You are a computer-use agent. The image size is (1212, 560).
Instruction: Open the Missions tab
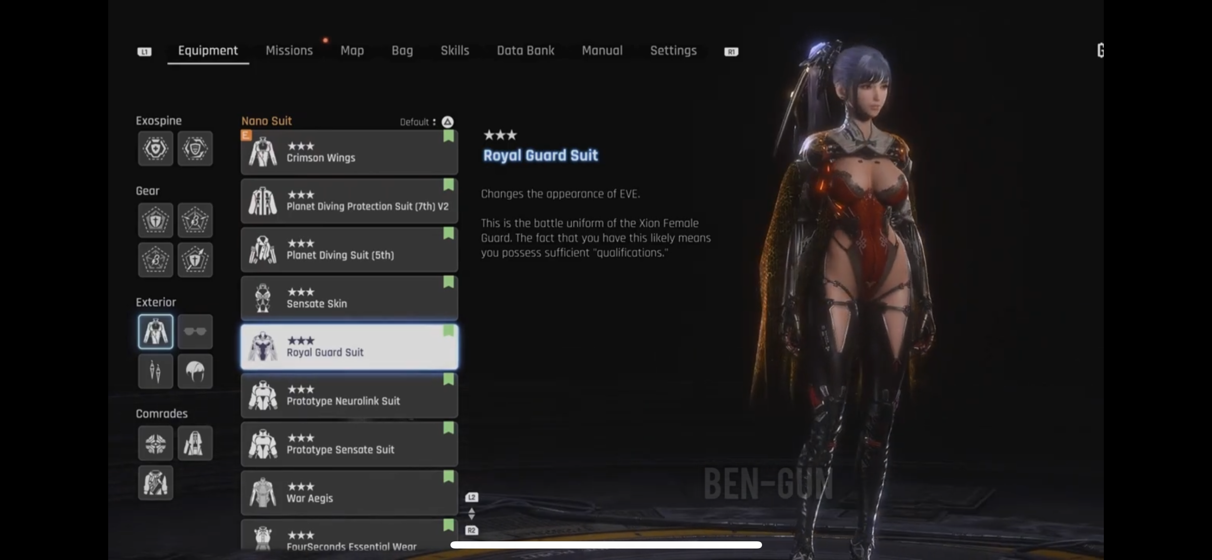[289, 51]
